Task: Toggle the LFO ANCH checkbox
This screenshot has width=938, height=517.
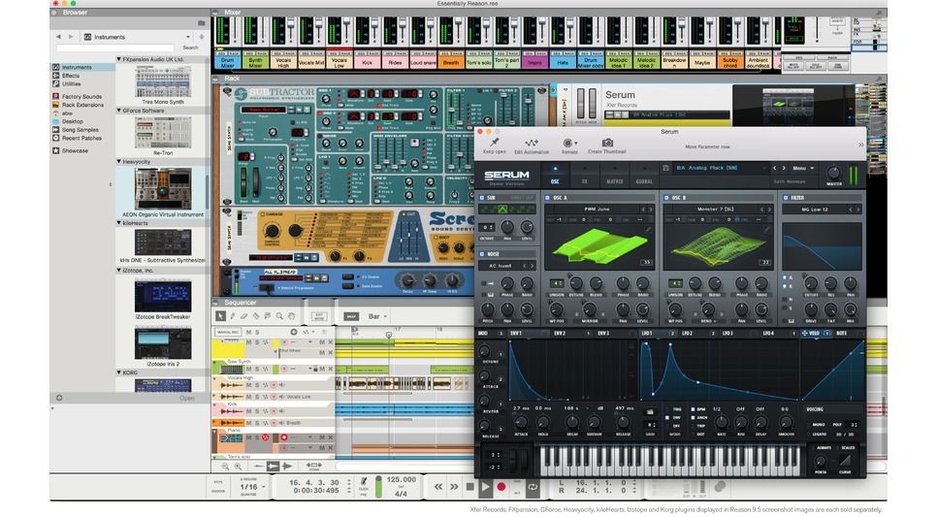Action: point(693,418)
